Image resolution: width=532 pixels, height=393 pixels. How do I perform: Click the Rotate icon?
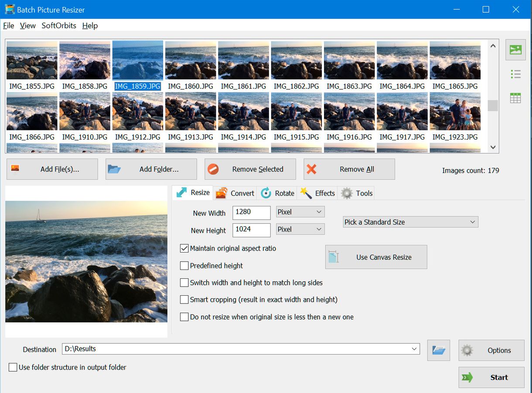tap(266, 193)
